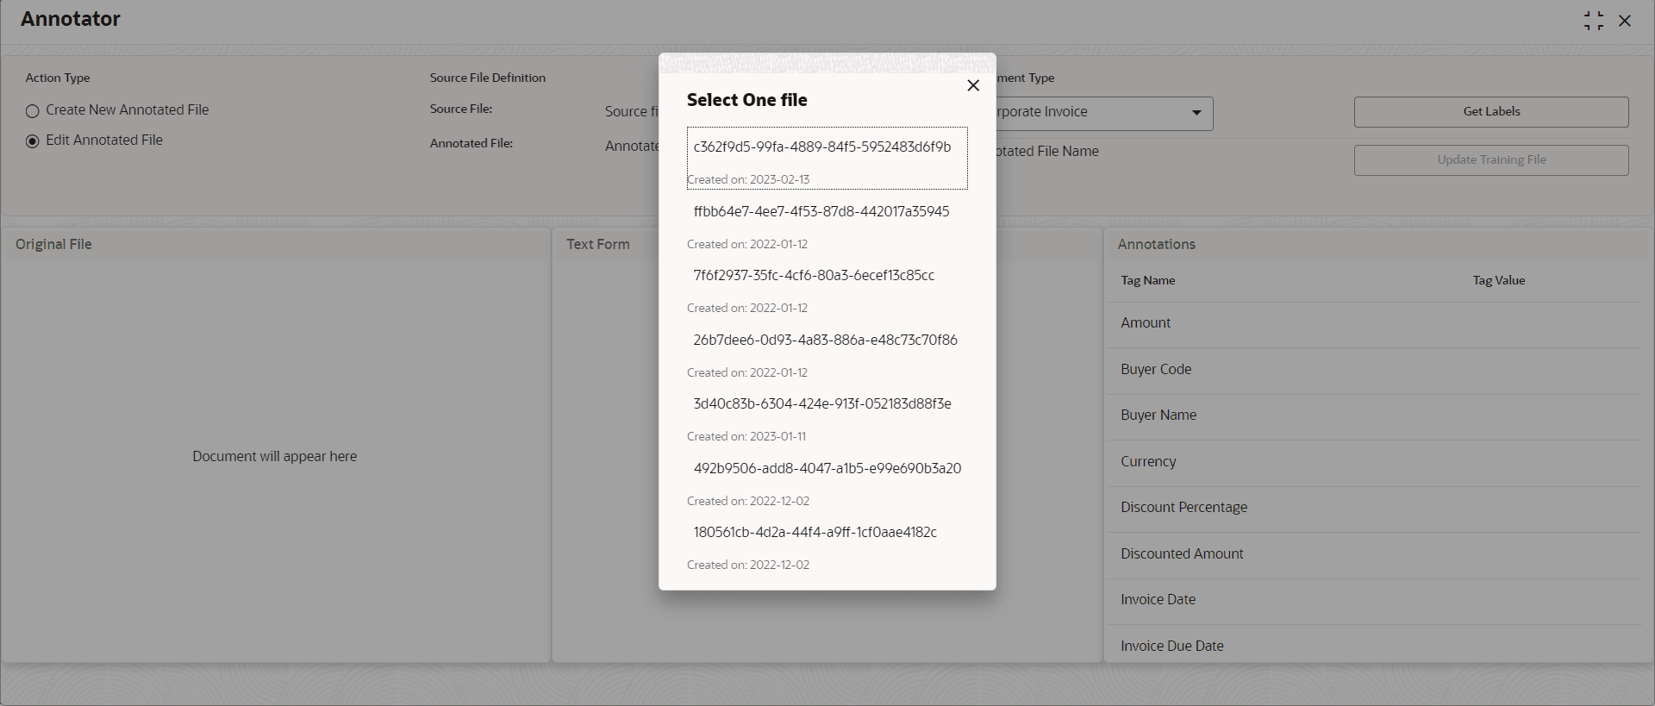Choose file 180561cb-4d2a-44f4-a9ff-1cf0aae4182c
Viewport: 1655px width, 706px height.
pos(827,544)
